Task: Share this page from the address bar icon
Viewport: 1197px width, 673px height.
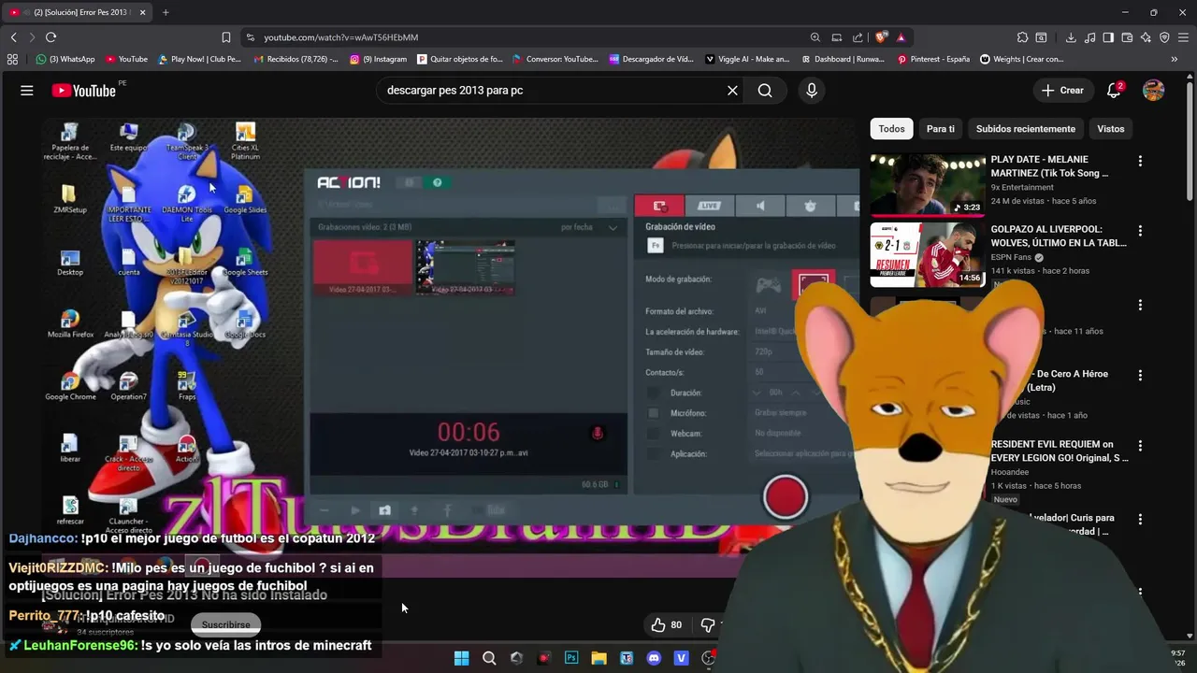Action: pos(858,37)
